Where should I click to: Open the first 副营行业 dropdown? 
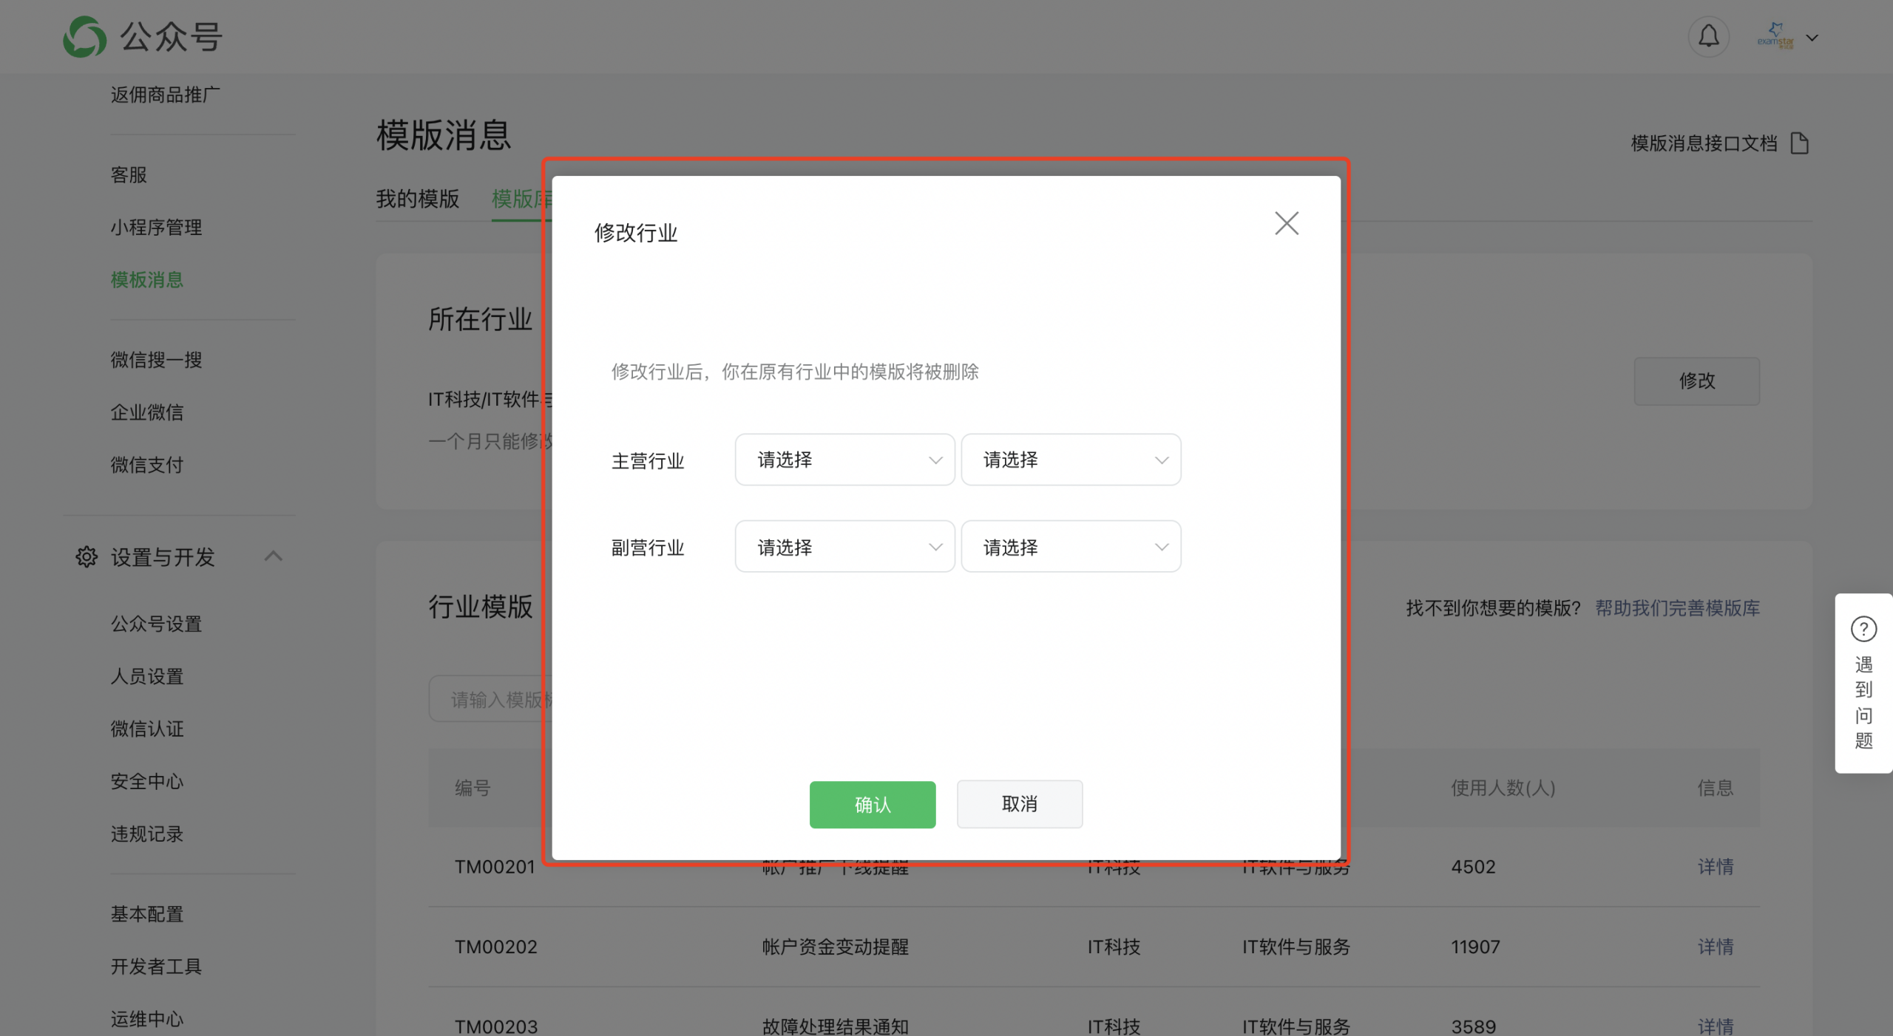pos(844,547)
